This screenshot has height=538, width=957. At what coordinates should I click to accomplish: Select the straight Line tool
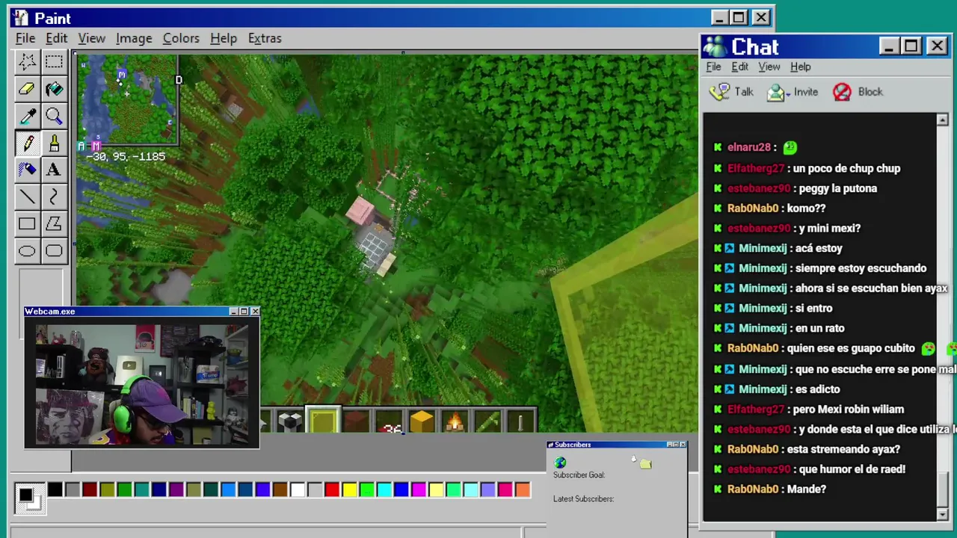pyautogui.click(x=27, y=197)
